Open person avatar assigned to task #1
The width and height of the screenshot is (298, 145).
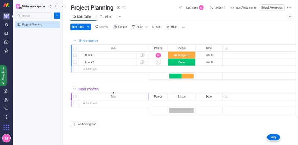(x=158, y=55)
